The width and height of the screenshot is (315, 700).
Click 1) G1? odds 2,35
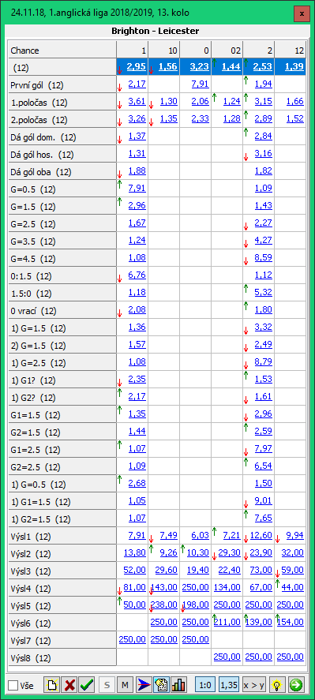(137, 379)
